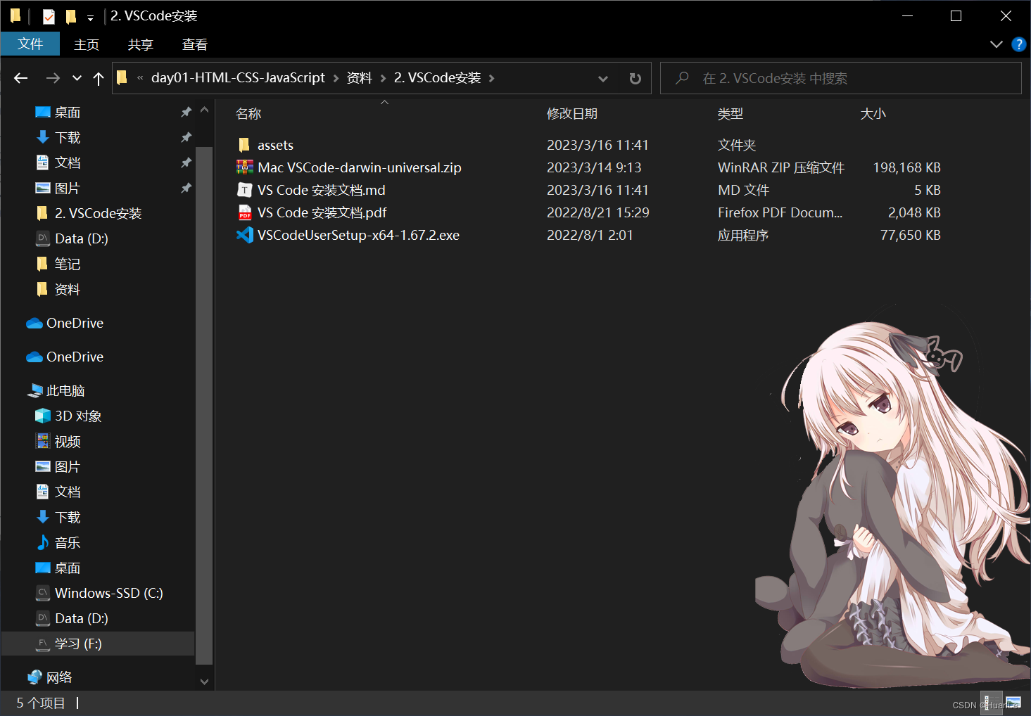The height and width of the screenshot is (716, 1031).
Task: Open the first OneDrive entry
Action: pyautogui.click(x=75, y=323)
